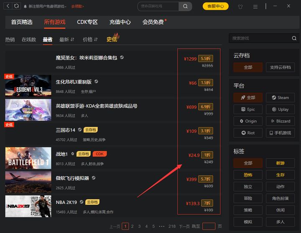The width and height of the screenshot is (301, 233).
Task: Go to the 下一页 link
Action: tap(184, 226)
